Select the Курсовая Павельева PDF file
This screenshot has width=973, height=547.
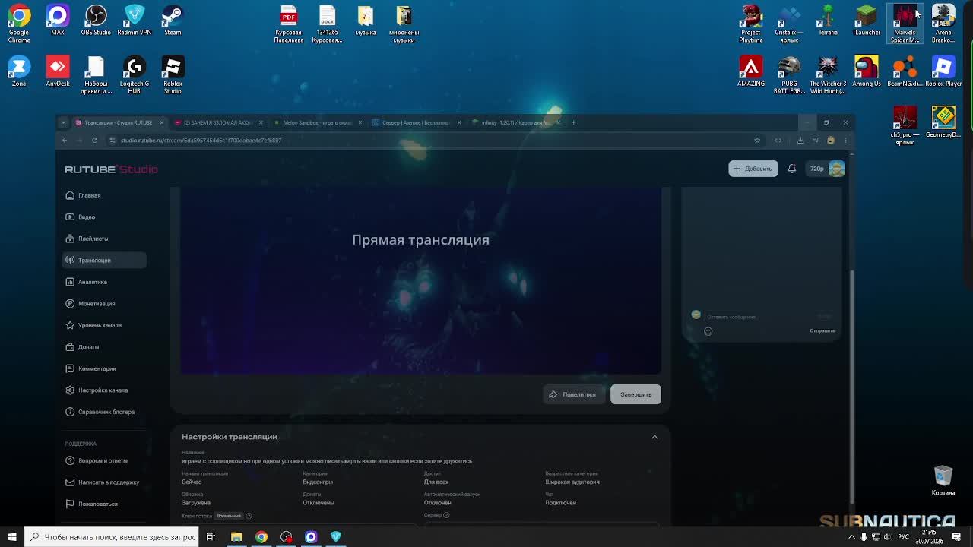[289, 24]
